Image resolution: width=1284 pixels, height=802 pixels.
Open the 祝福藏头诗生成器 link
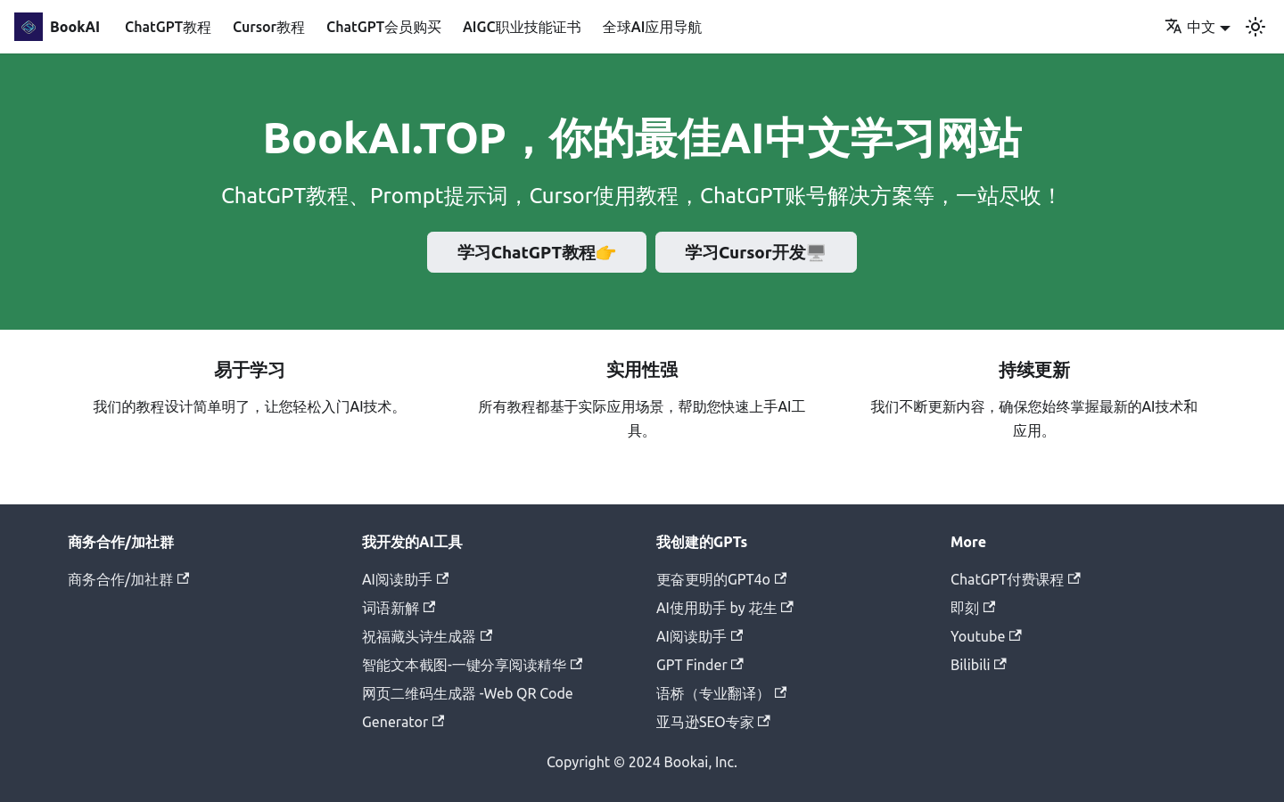(427, 636)
